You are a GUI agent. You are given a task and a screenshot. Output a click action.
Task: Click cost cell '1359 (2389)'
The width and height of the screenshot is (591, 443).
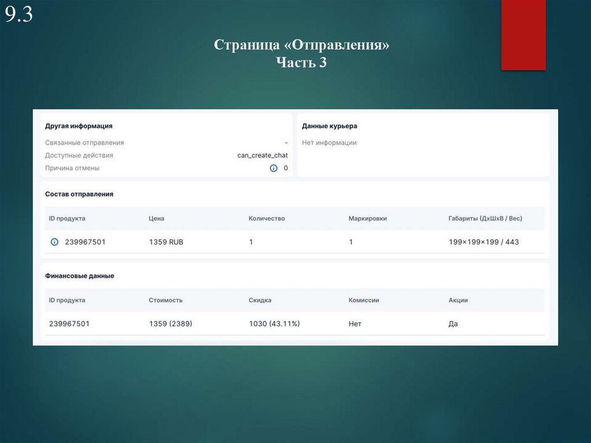[x=170, y=324]
